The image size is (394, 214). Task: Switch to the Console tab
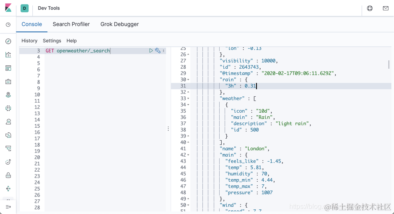click(x=32, y=24)
